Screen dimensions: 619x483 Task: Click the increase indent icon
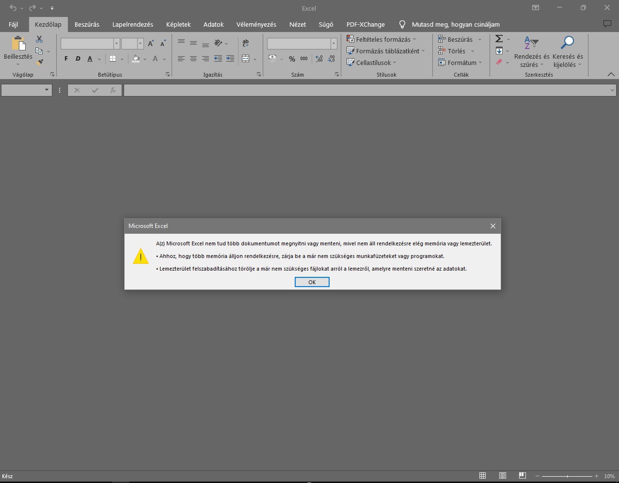click(230, 59)
